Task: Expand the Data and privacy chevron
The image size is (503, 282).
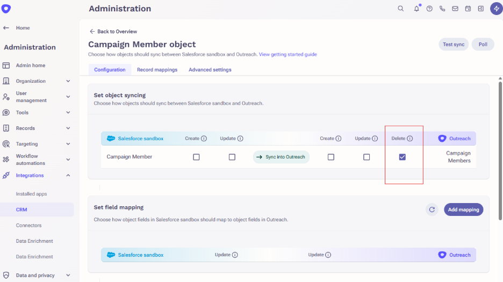Action: coord(68,275)
